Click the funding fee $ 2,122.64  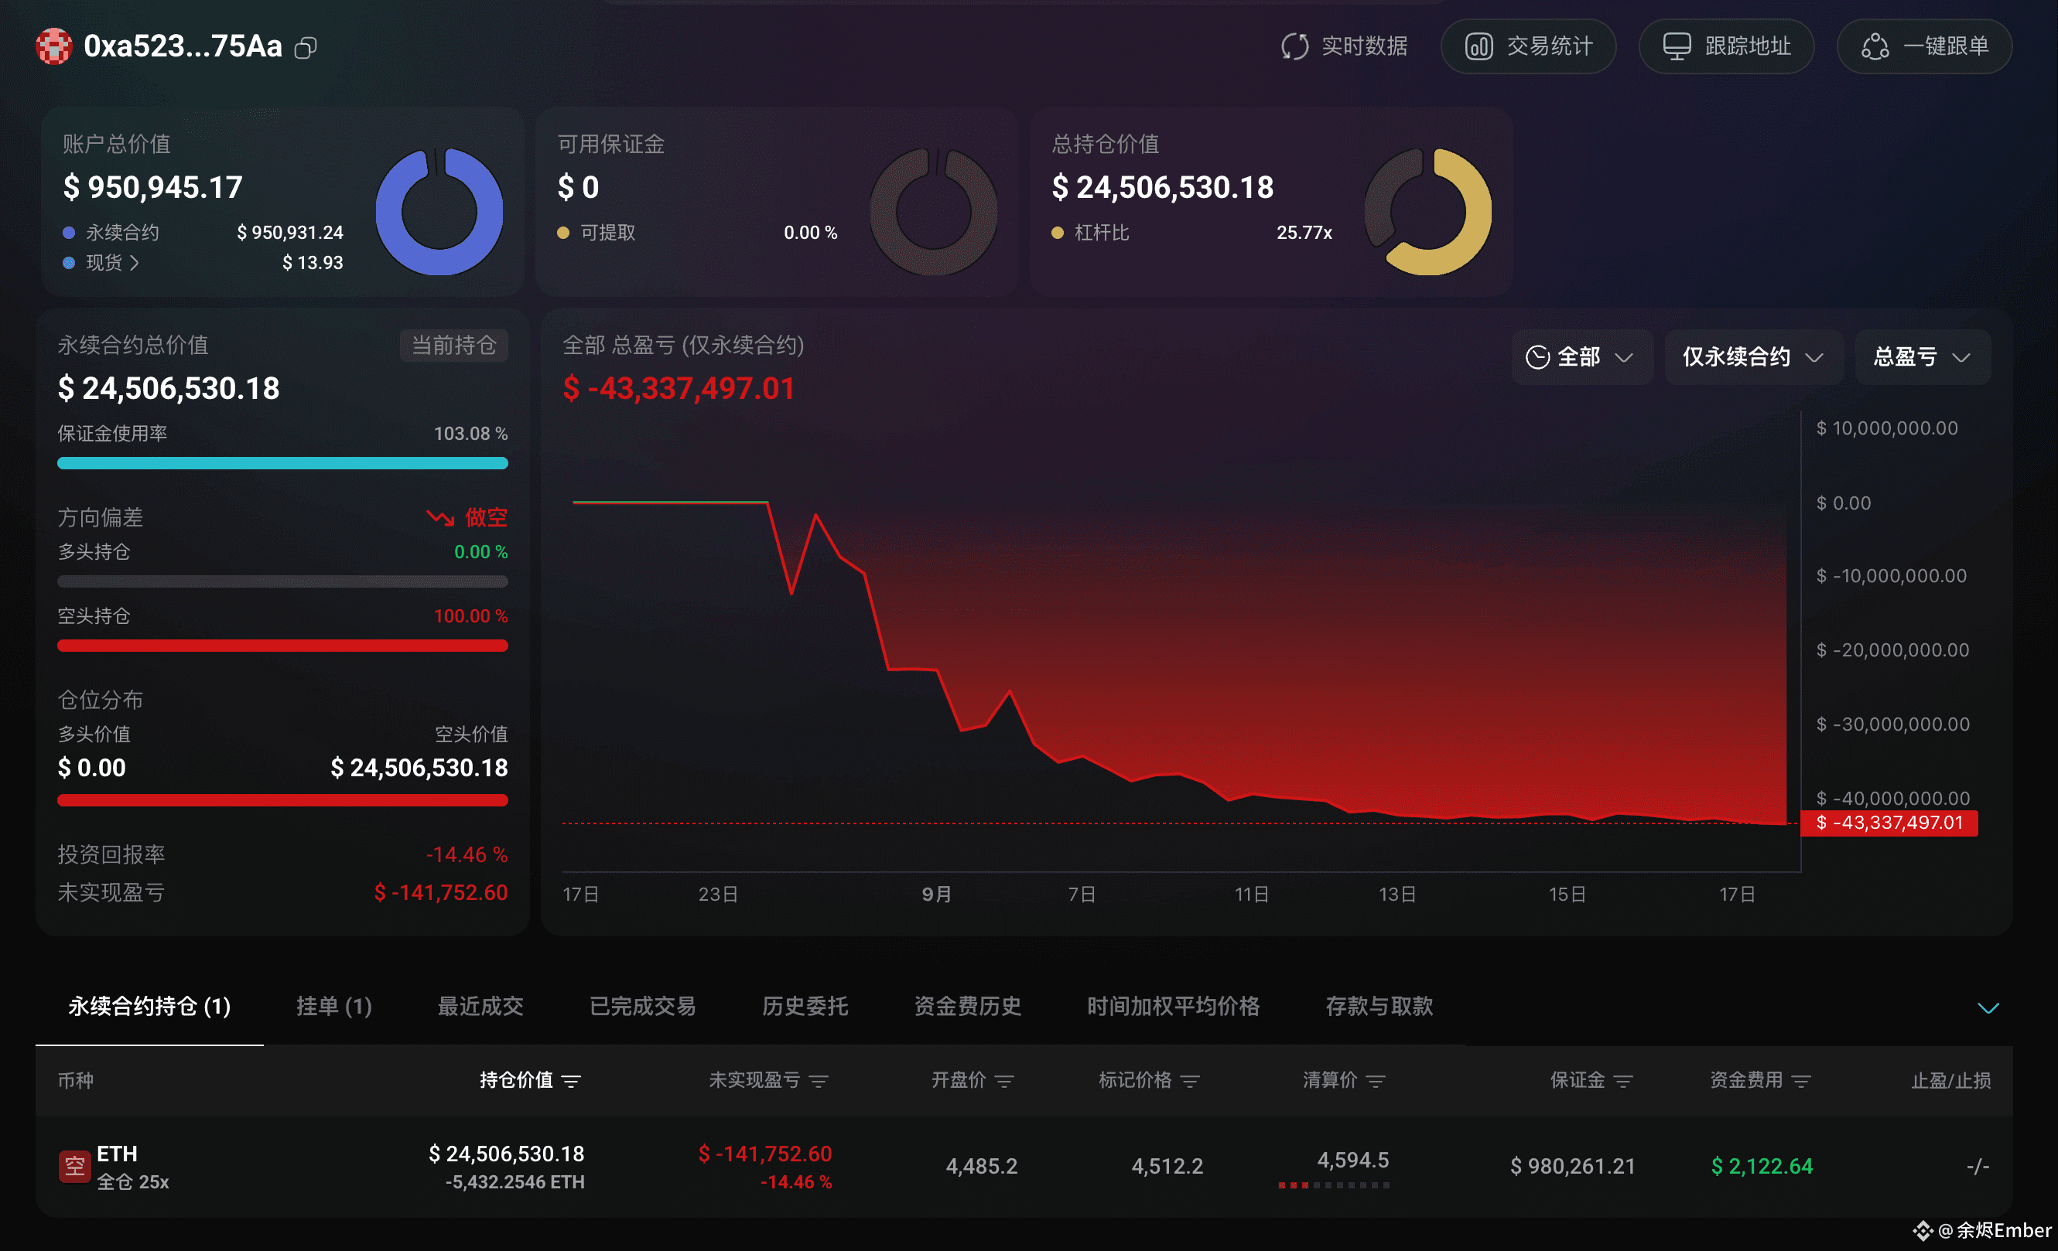click(x=1762, y=1166)
